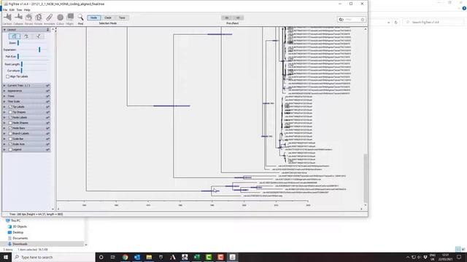Select polar tree layout icon
The width and height of the screenshot is (467, 262).
point(26,36)
